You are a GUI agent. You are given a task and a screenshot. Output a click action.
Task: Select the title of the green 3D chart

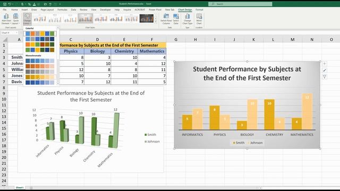pyautogui.click(x=91, y=97)
